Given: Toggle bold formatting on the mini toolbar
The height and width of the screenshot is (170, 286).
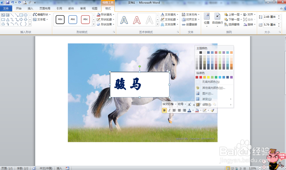Looking at the screenshot, I should [164, 110].
